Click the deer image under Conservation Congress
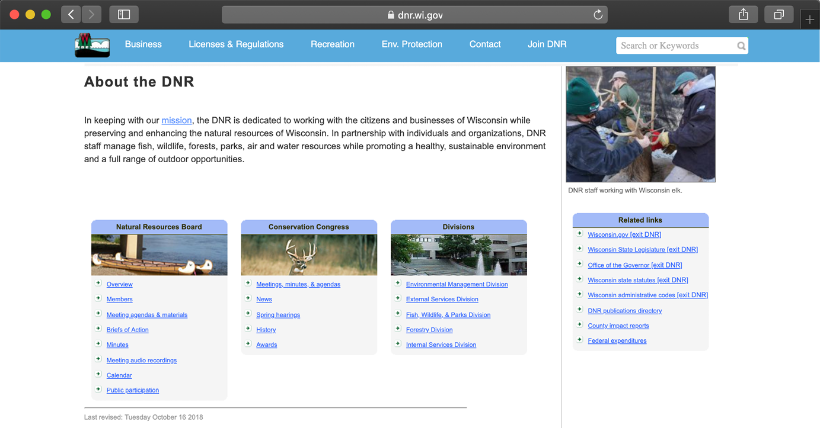The width and height of the screenshot is (820, 428). click(x=309, y=255)
